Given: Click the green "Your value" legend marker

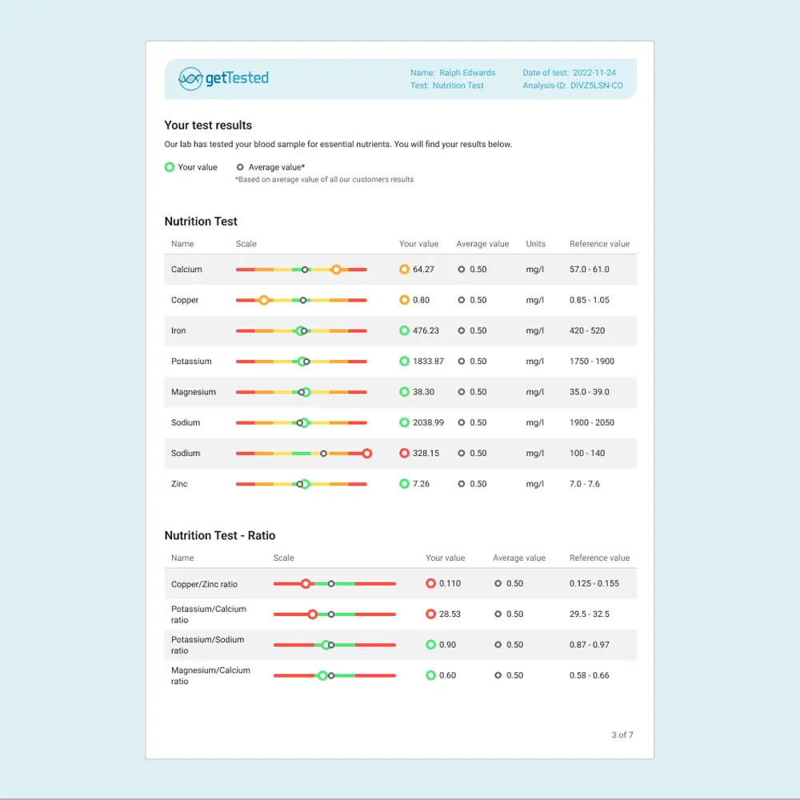Looking at the screenshot, I should point(169,167).
